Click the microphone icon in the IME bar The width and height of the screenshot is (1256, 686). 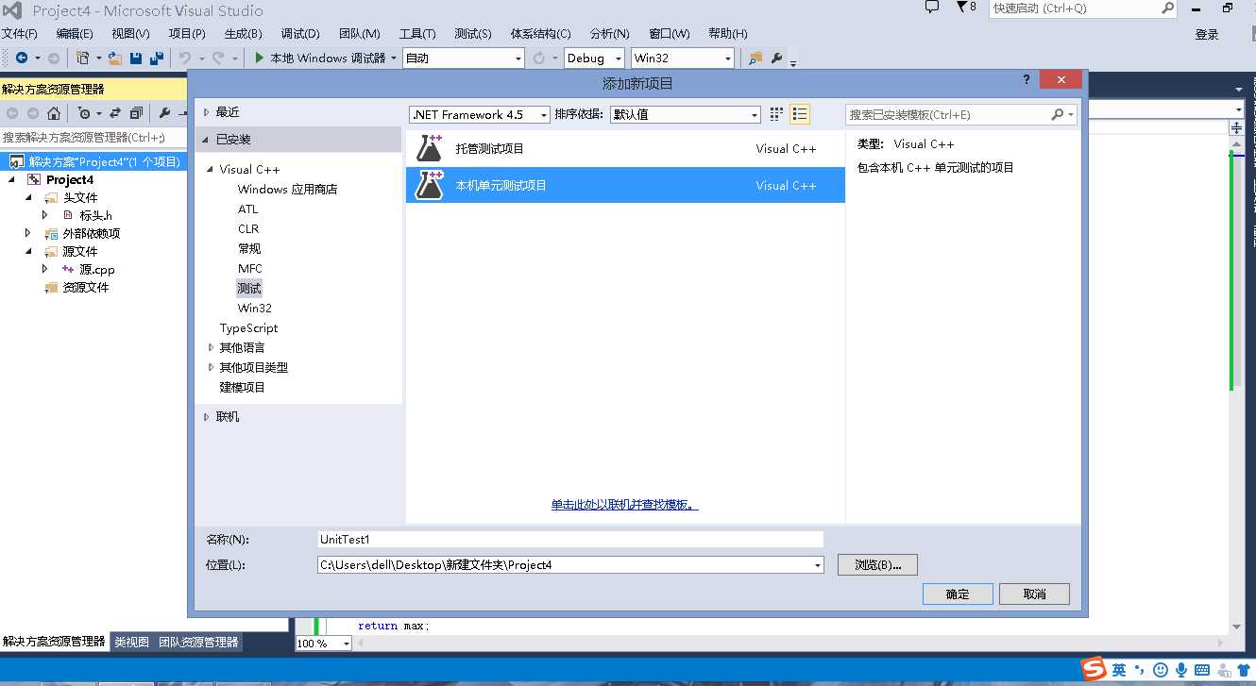pyautogui.click(x=1180, y=670)
